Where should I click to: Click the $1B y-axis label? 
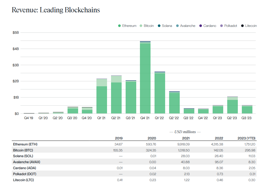(x=16, y=97)
